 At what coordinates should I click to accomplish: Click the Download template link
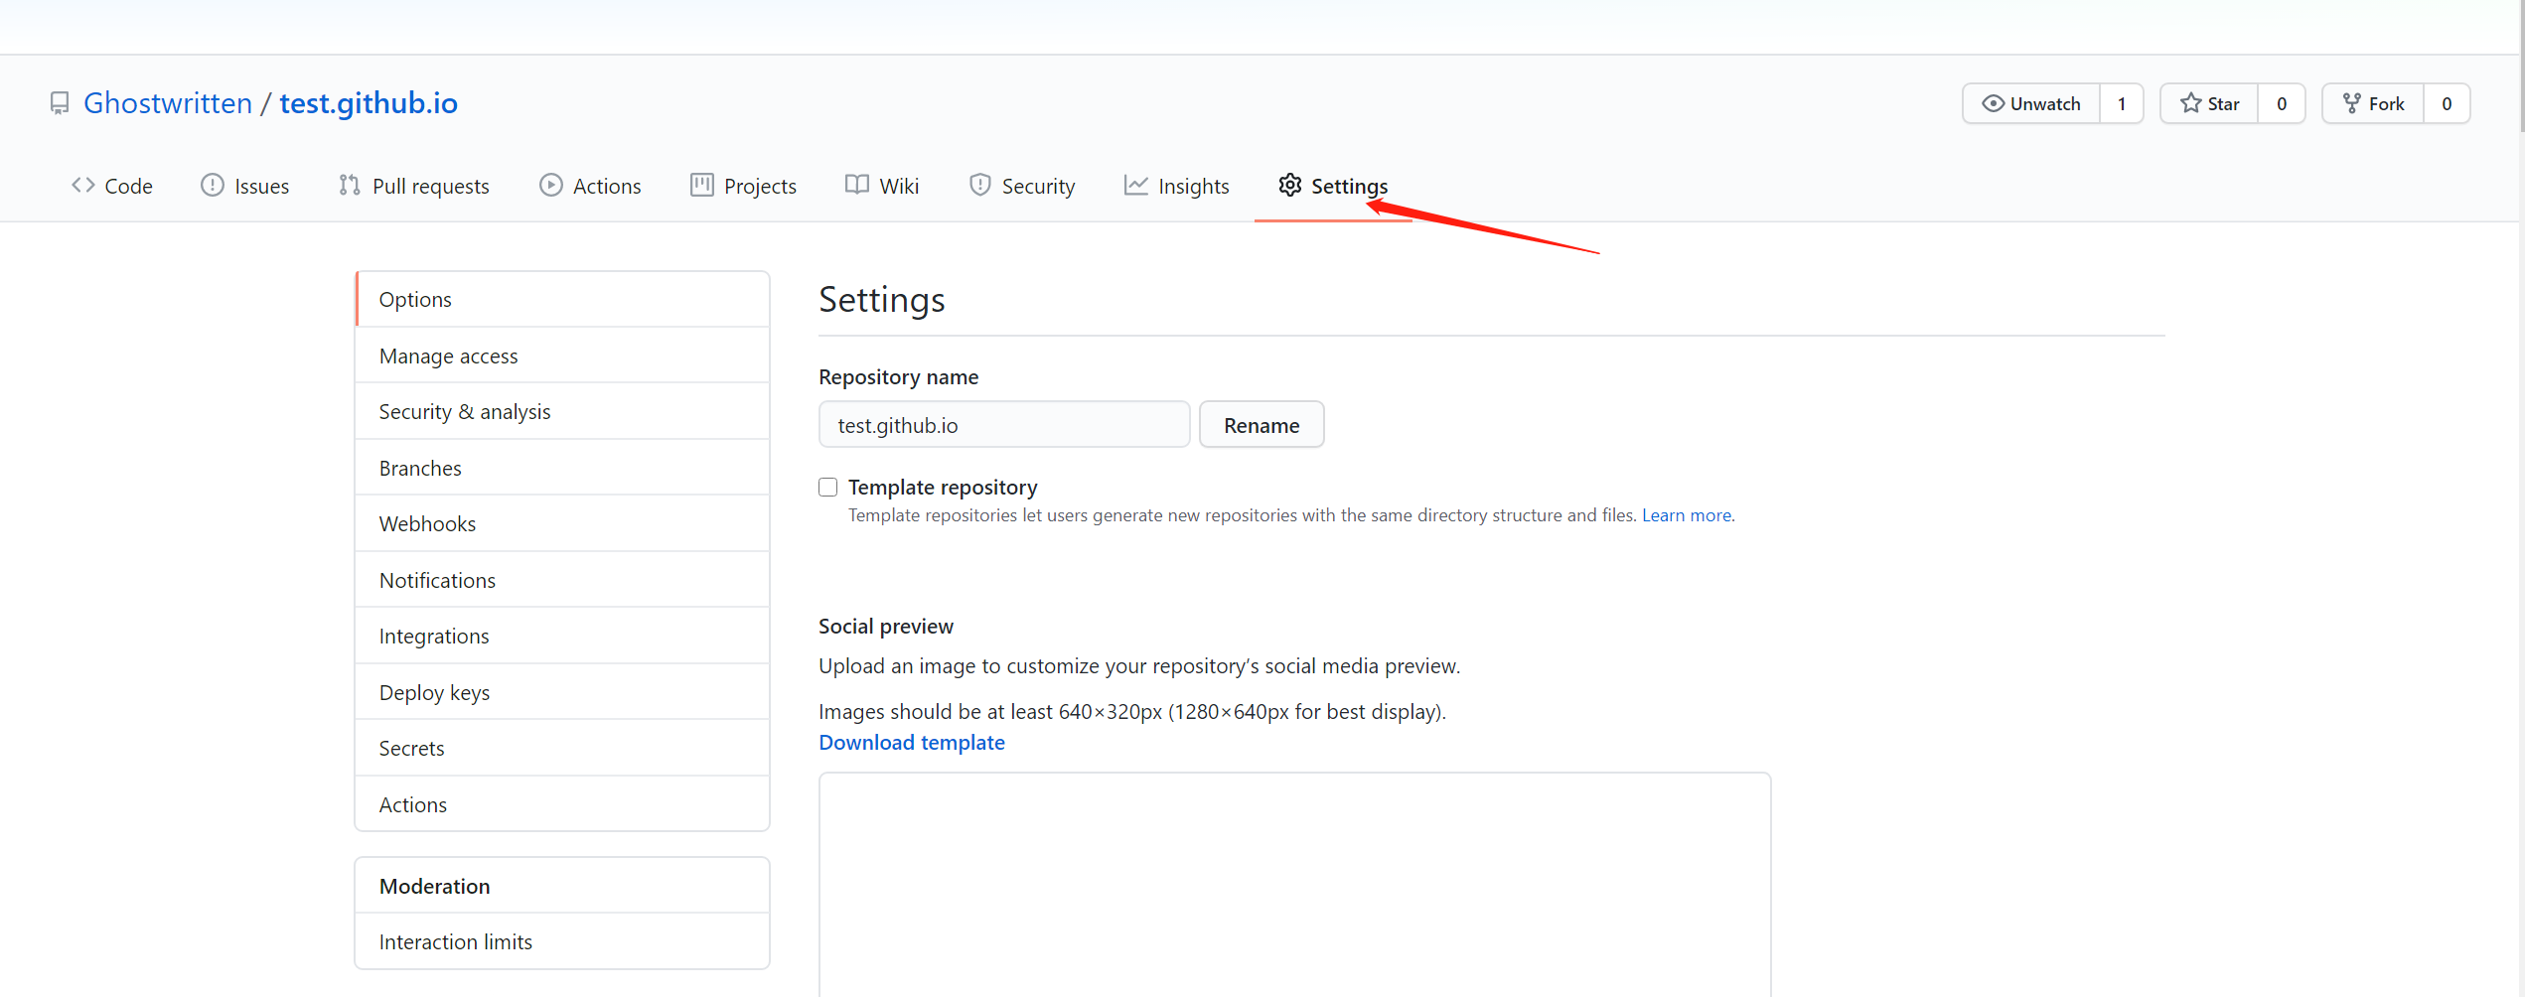(912, 743)
